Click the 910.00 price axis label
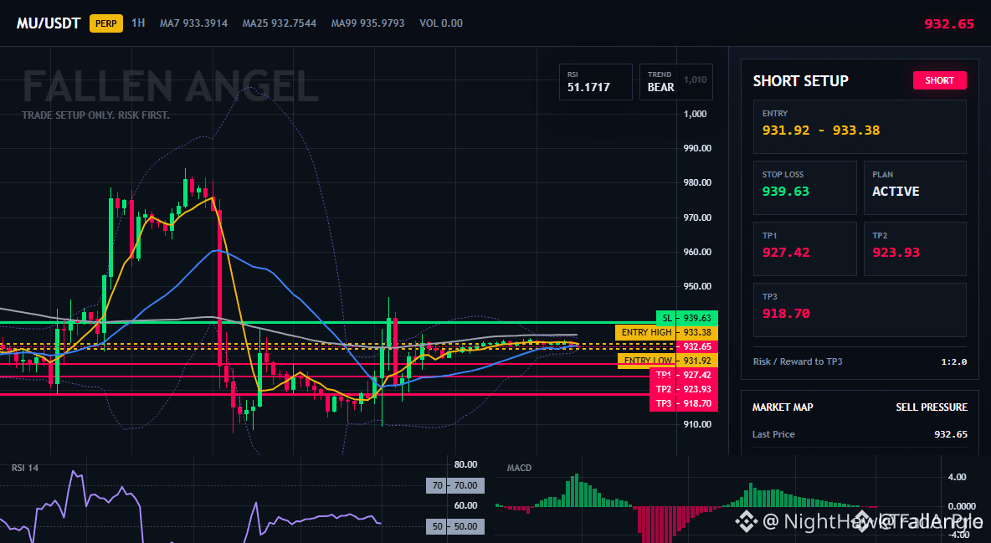 697,424
